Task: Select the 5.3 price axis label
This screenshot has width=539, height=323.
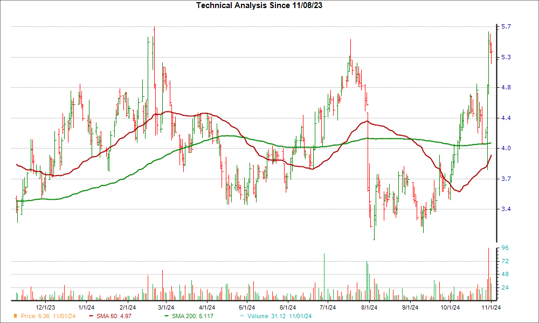Action: pos(506,57)
